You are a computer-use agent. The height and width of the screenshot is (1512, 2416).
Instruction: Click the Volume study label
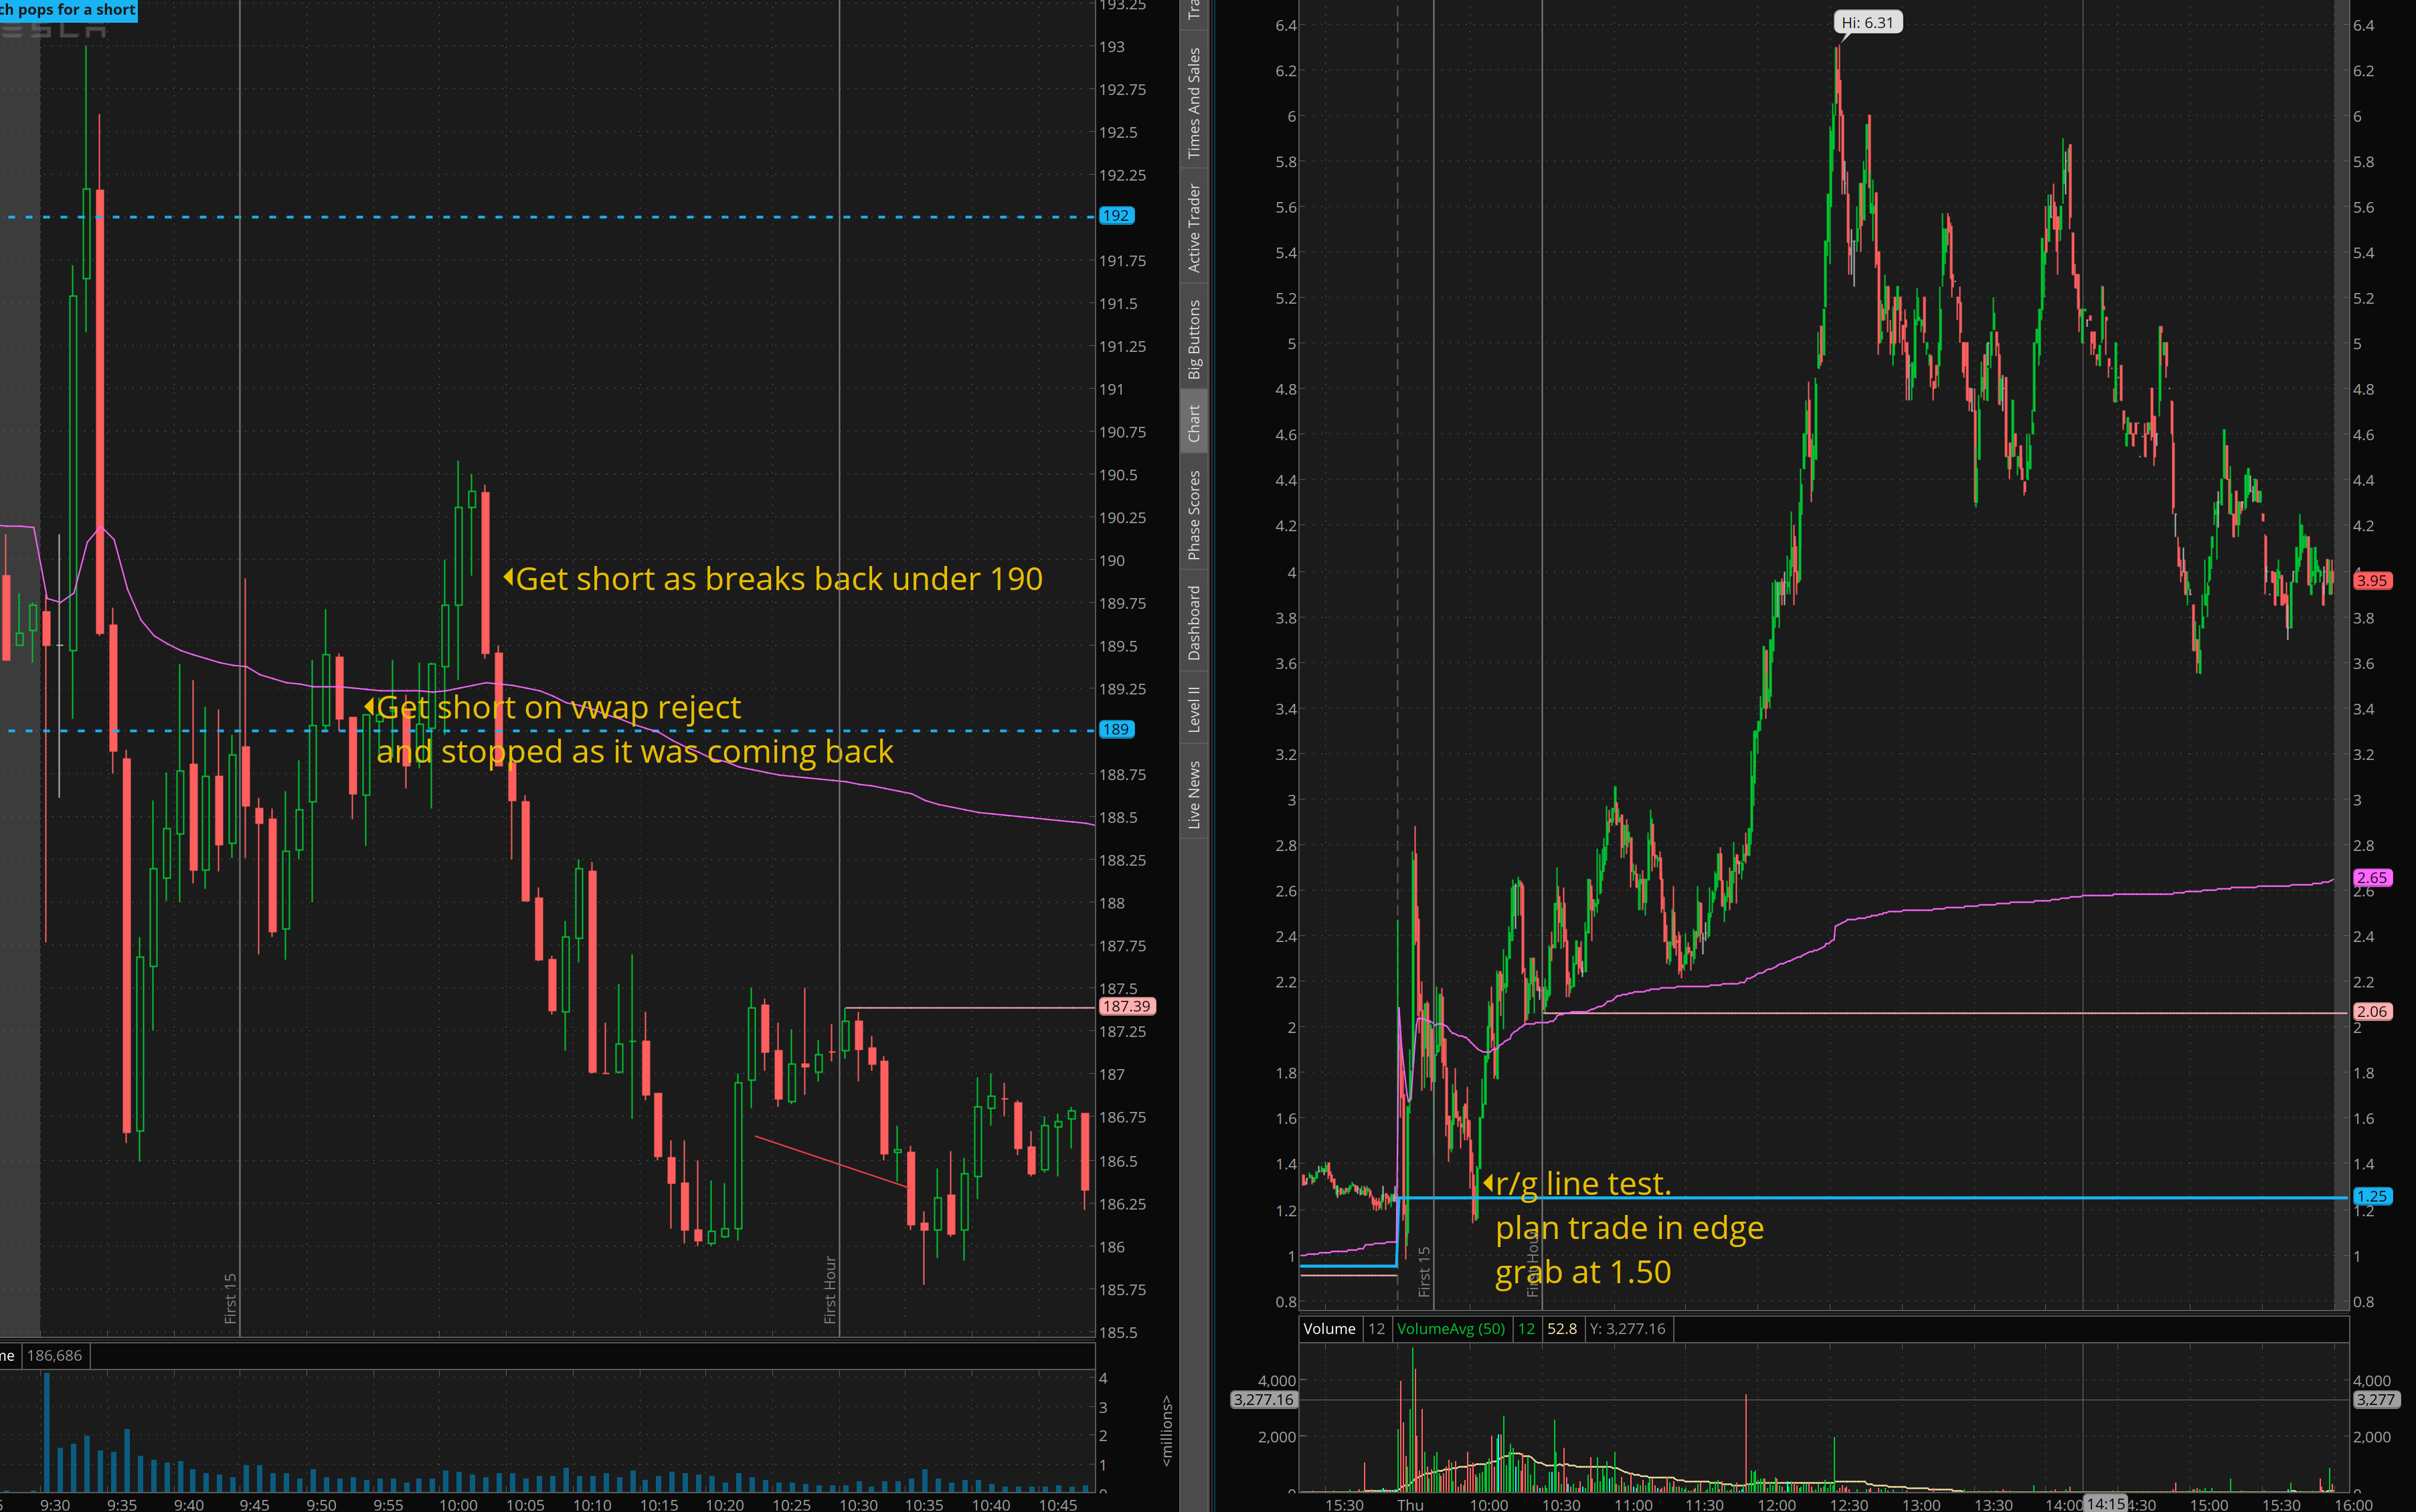pos(1328,1329)
